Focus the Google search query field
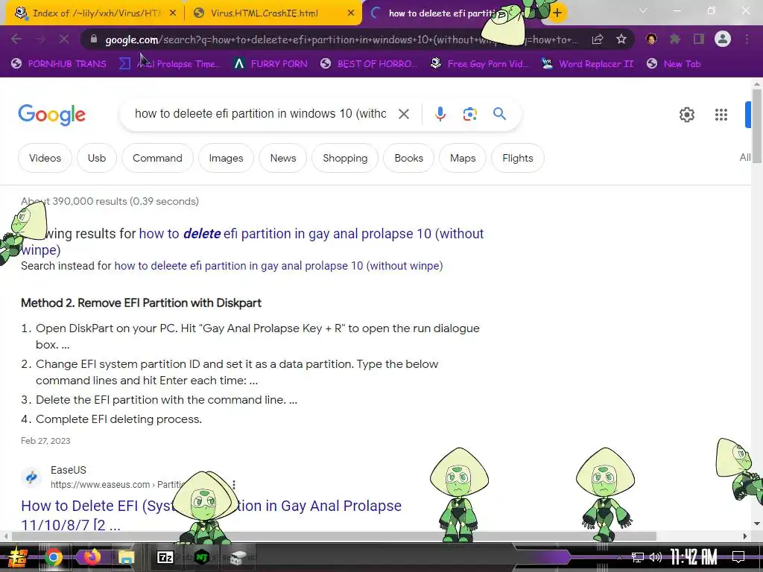This screenshot has height=572, width=763. [x=260, y=114]
